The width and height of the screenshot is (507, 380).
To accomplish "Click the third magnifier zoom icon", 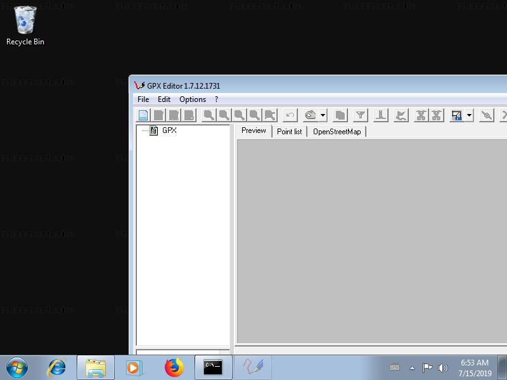I will coord(240,115).
